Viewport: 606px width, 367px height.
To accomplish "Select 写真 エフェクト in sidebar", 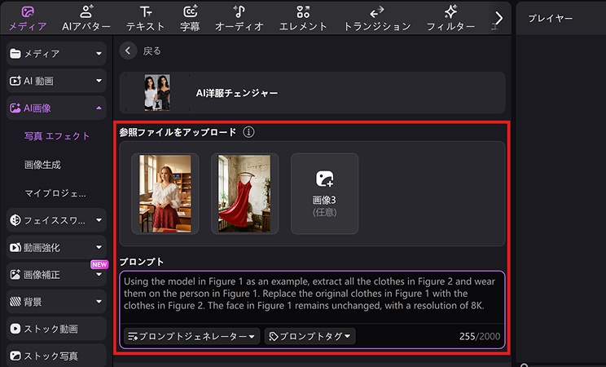I will (57, 136).
